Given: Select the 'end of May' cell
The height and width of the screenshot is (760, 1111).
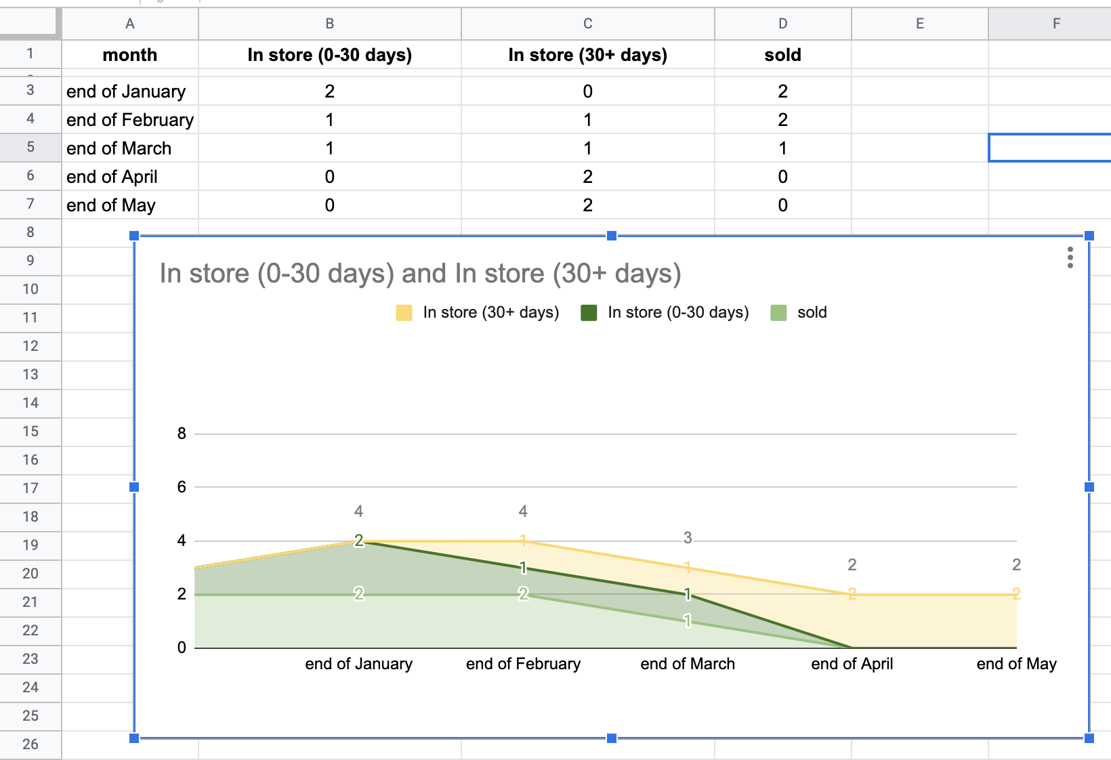Looking at the screenshot, I should coord(130,205).
